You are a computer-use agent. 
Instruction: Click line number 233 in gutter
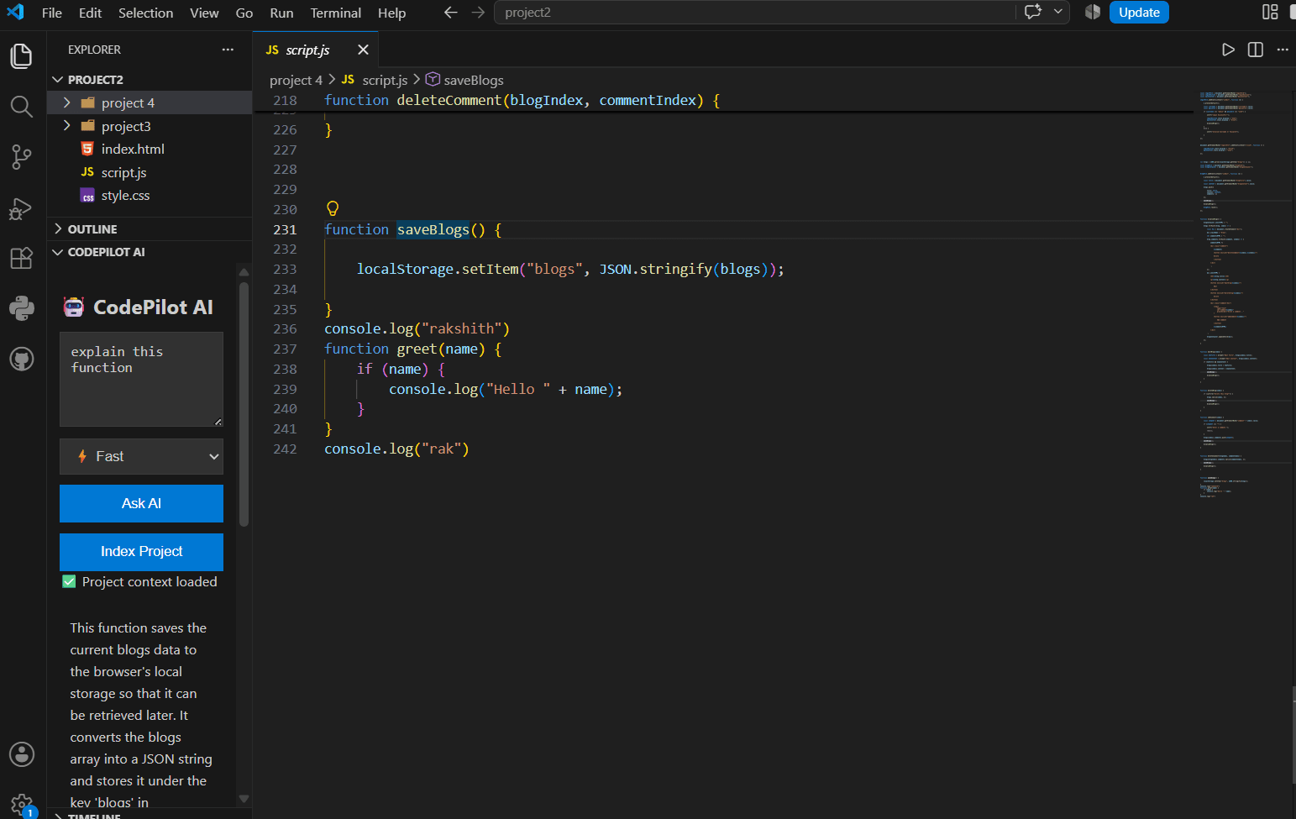click(x=285, y=269)
